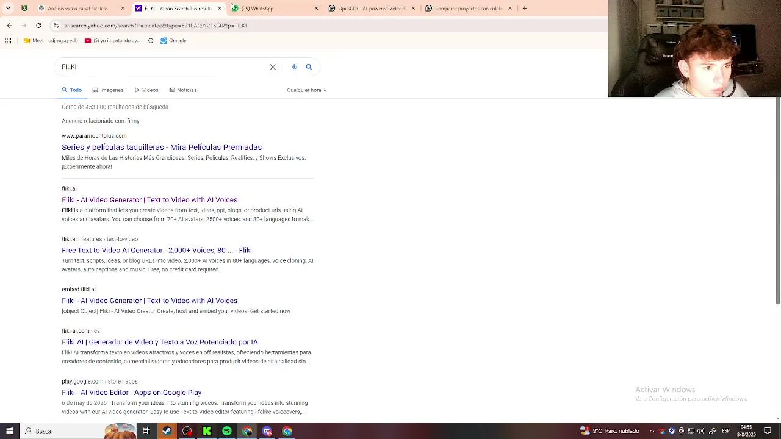Go back to the previous page

pos(9,26)
